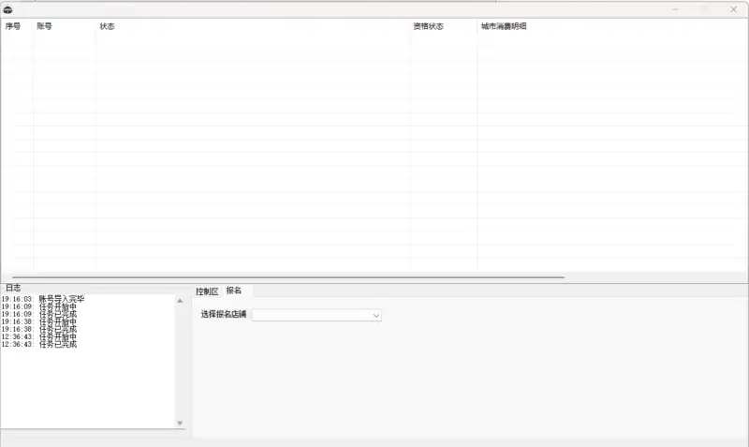The width and height of the screenshot is (749, 447).
Task: Click the 序号 column header
Action: click(x=13, y=26)
